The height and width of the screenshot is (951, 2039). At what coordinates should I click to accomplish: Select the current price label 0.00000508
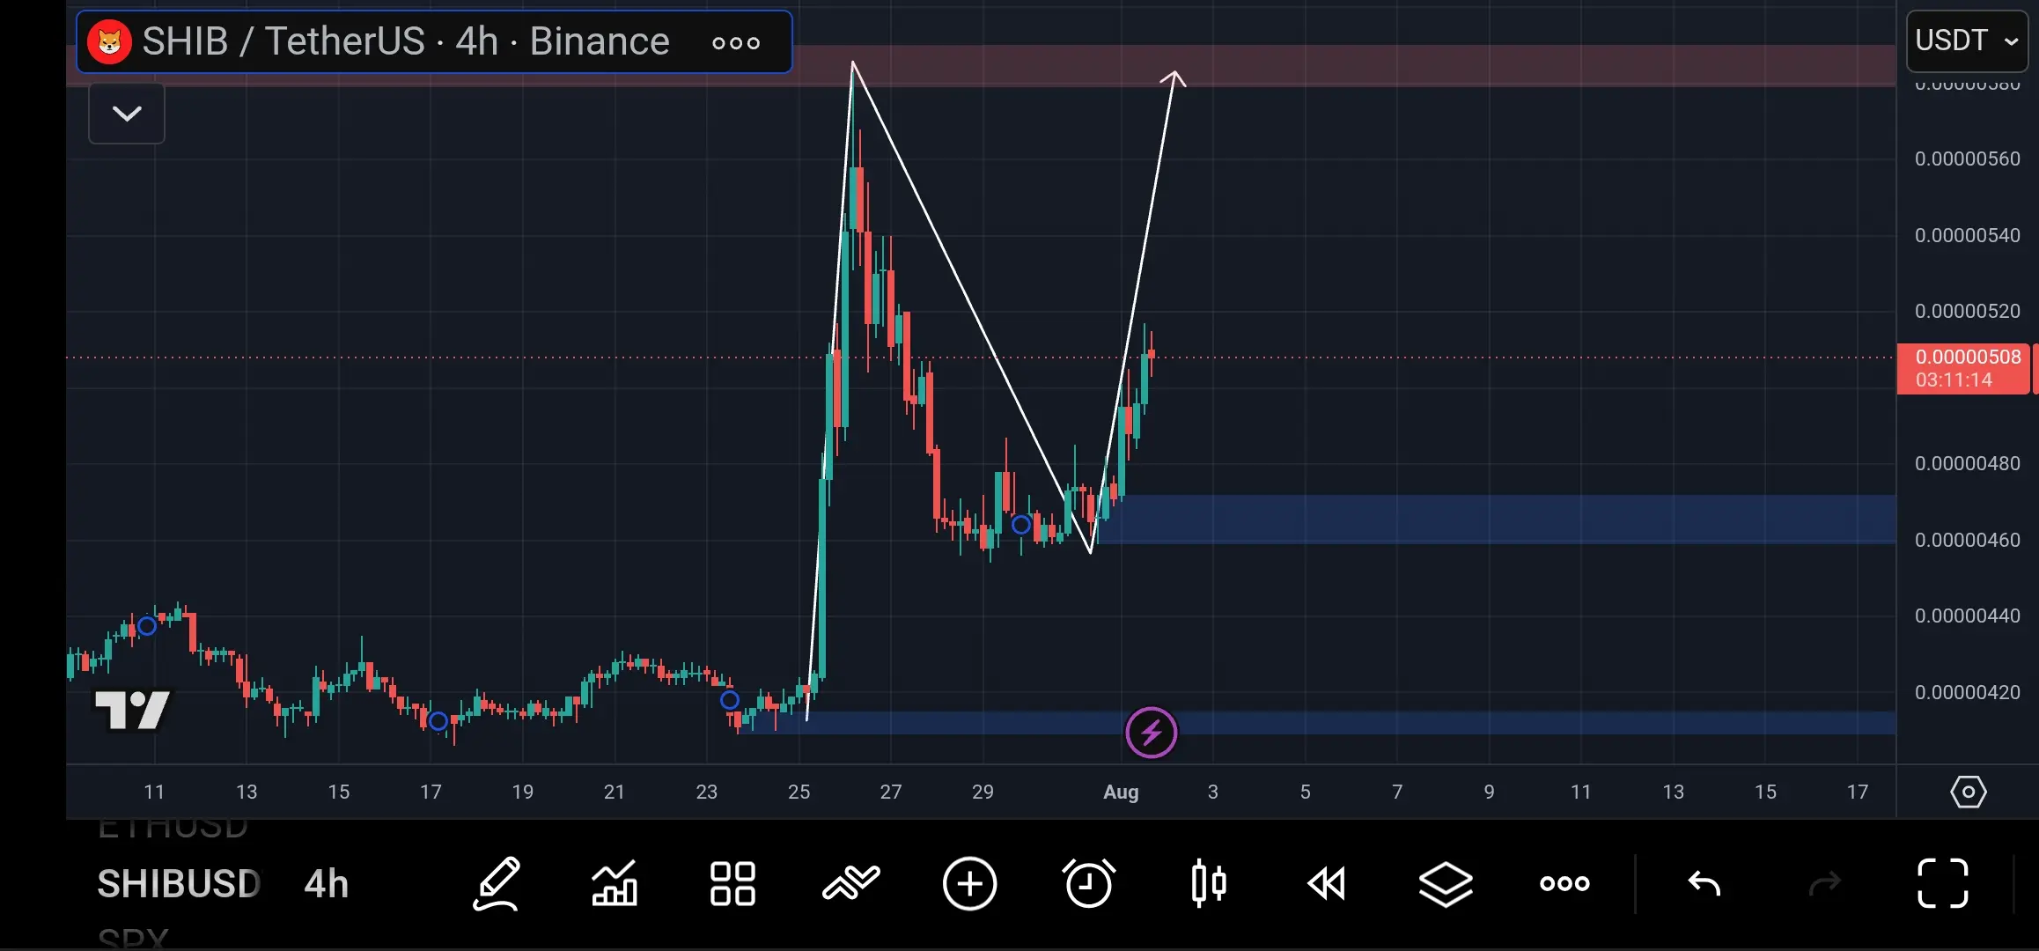[x=1968, y=357]
